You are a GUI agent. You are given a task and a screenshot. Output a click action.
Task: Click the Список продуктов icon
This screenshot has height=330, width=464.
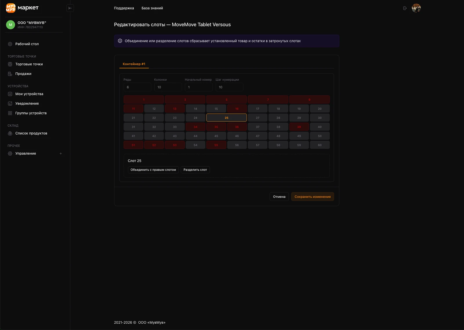pos(10,133)
